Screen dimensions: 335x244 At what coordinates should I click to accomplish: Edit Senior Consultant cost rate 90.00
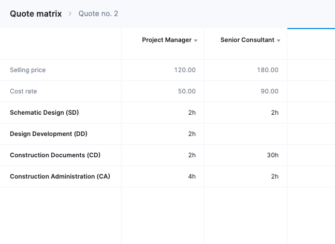point(269,91)
